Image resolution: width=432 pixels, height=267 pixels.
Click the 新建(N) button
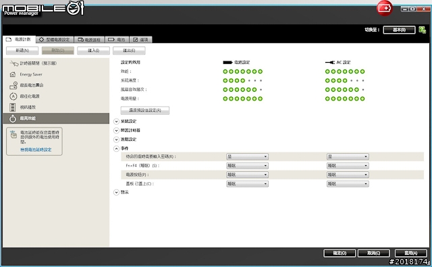point(22,51)
